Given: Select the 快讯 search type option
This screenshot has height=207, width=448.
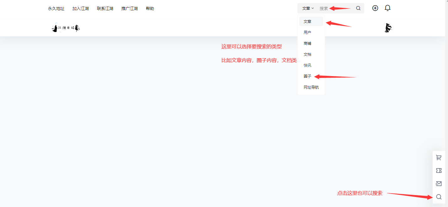Looking at the screenshot, I should click(307, 65).
